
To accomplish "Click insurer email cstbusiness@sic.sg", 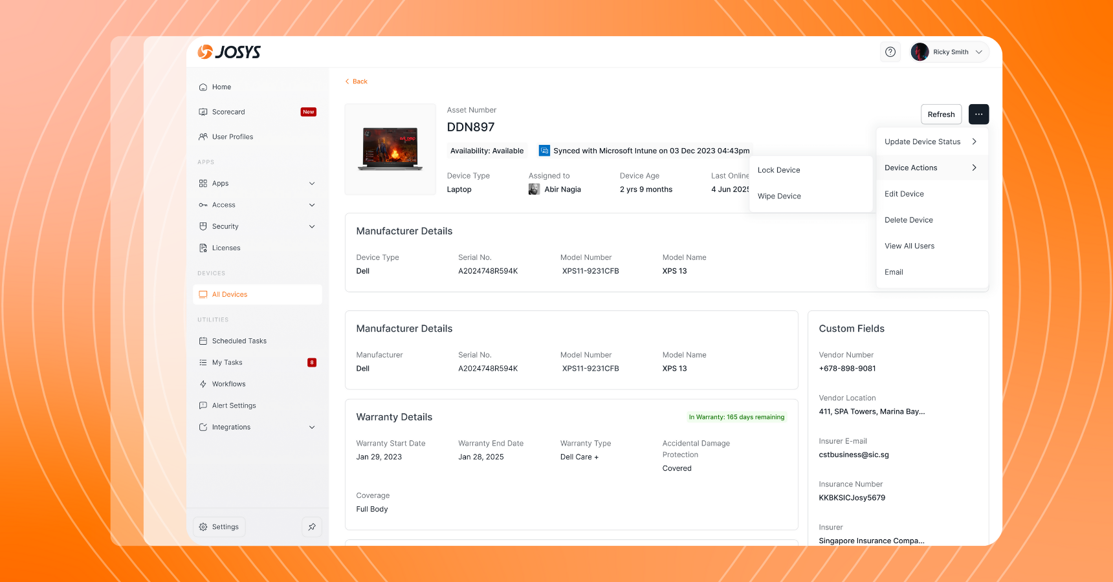I will click(x=854, y=455).
